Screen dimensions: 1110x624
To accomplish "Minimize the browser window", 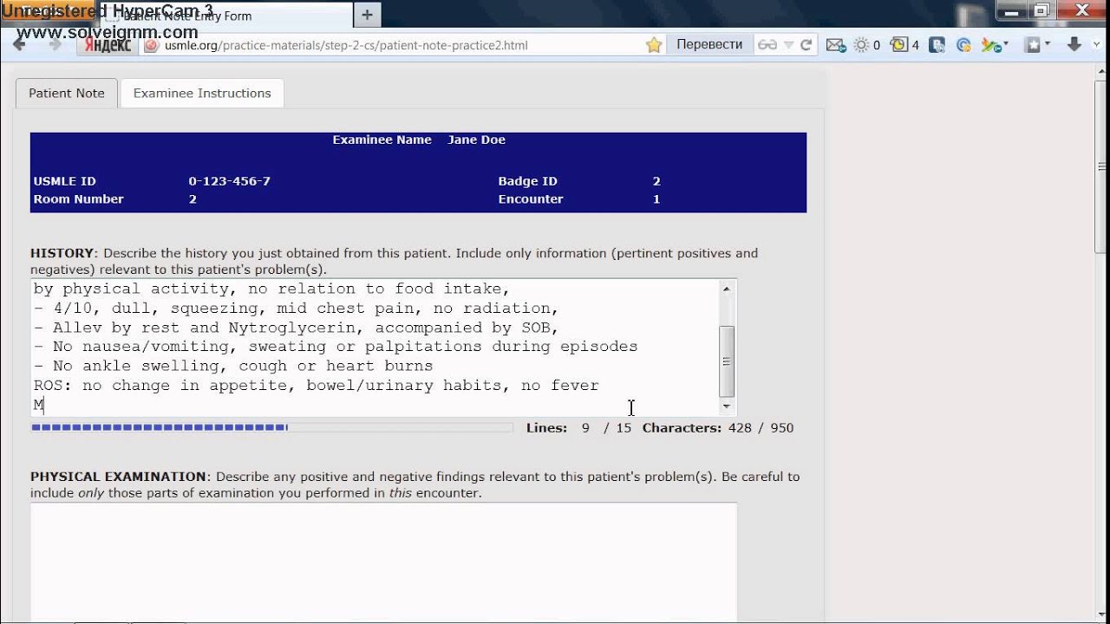I will pos(1011,10).
